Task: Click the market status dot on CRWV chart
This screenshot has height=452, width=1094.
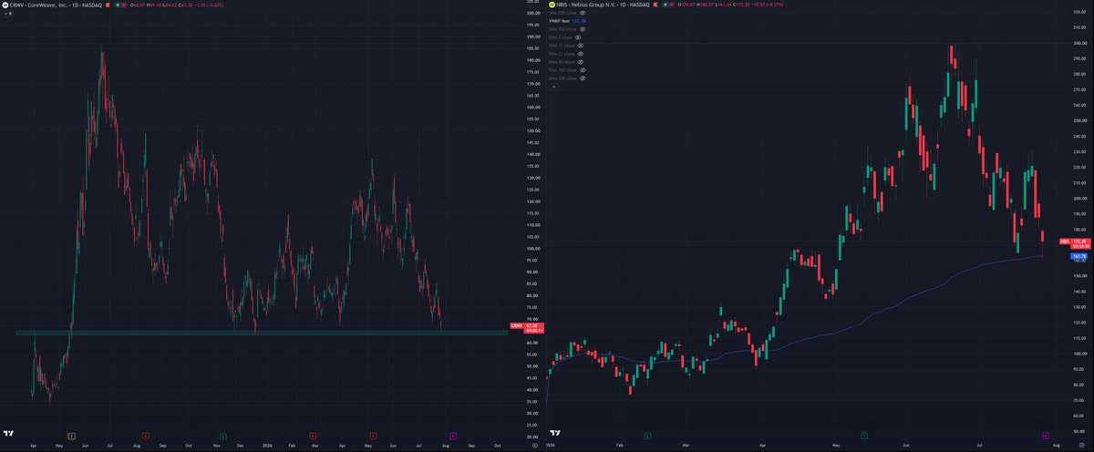Action: click(x=118, y=5)
